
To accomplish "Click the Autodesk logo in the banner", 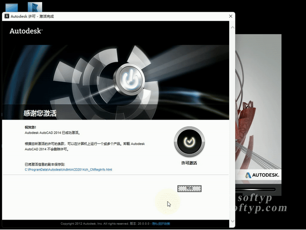I will click(x=26, y=31).
